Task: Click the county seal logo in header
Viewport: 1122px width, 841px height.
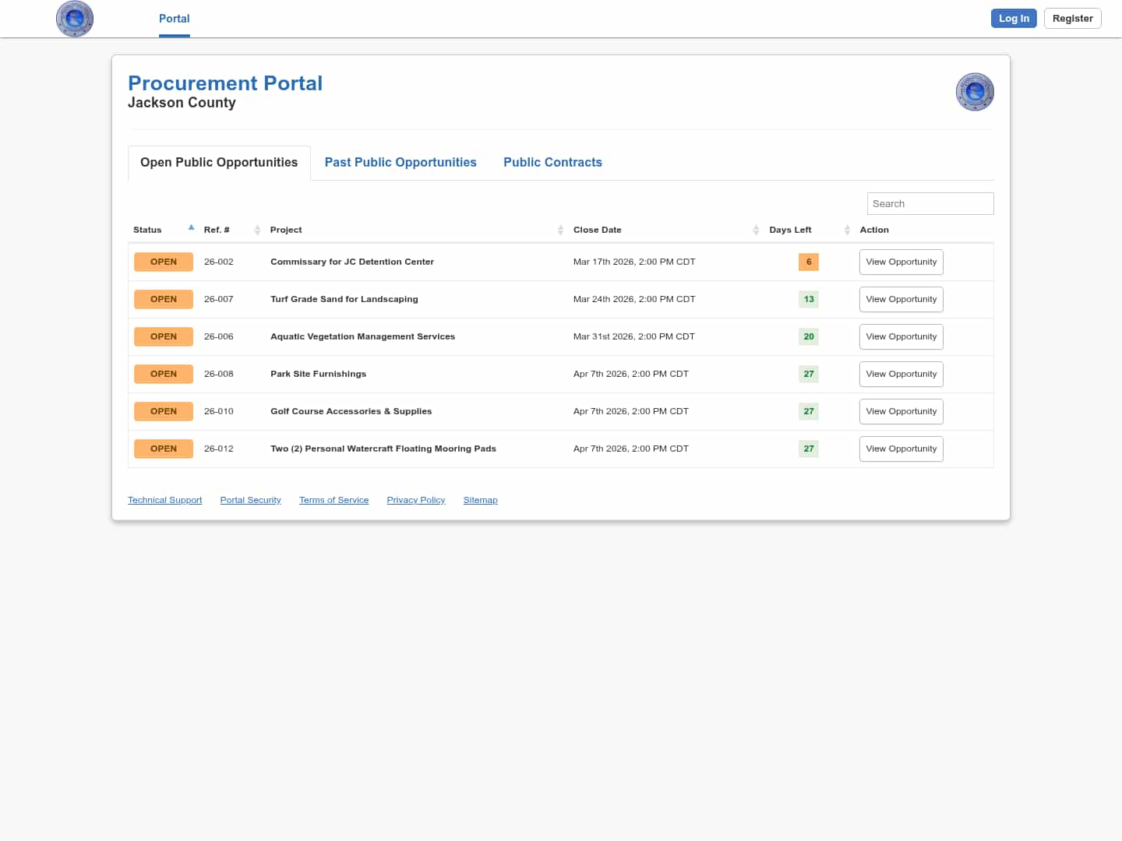Action: 75,19
